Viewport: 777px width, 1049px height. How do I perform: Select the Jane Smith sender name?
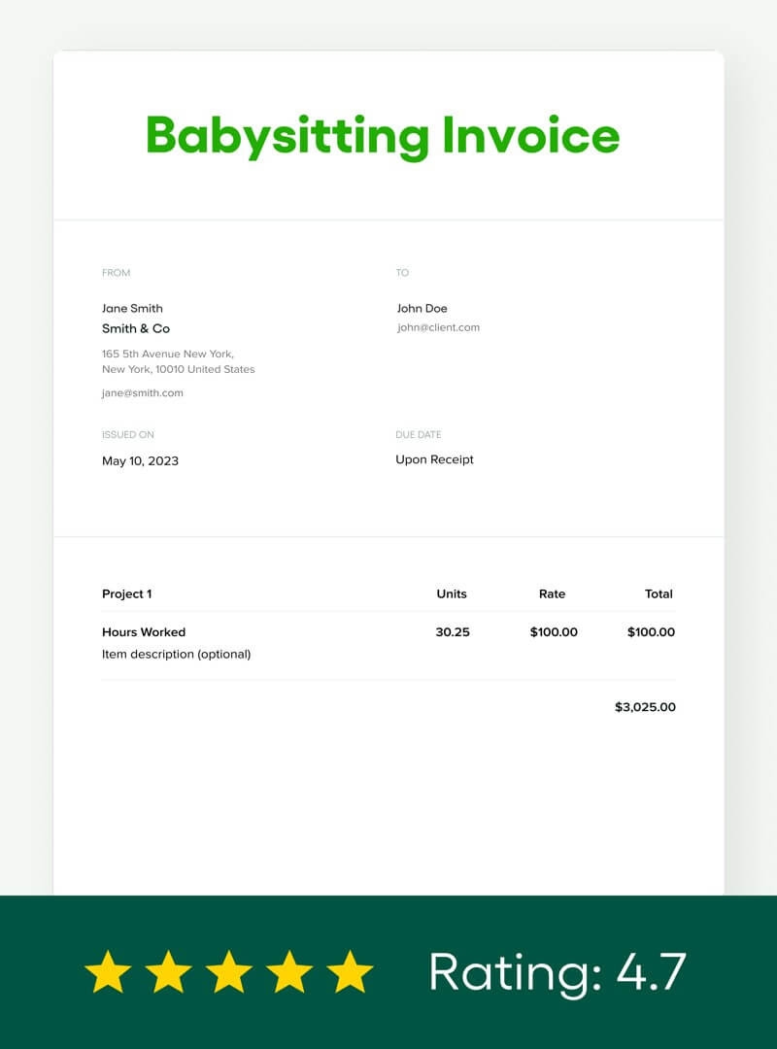[132, 308]
